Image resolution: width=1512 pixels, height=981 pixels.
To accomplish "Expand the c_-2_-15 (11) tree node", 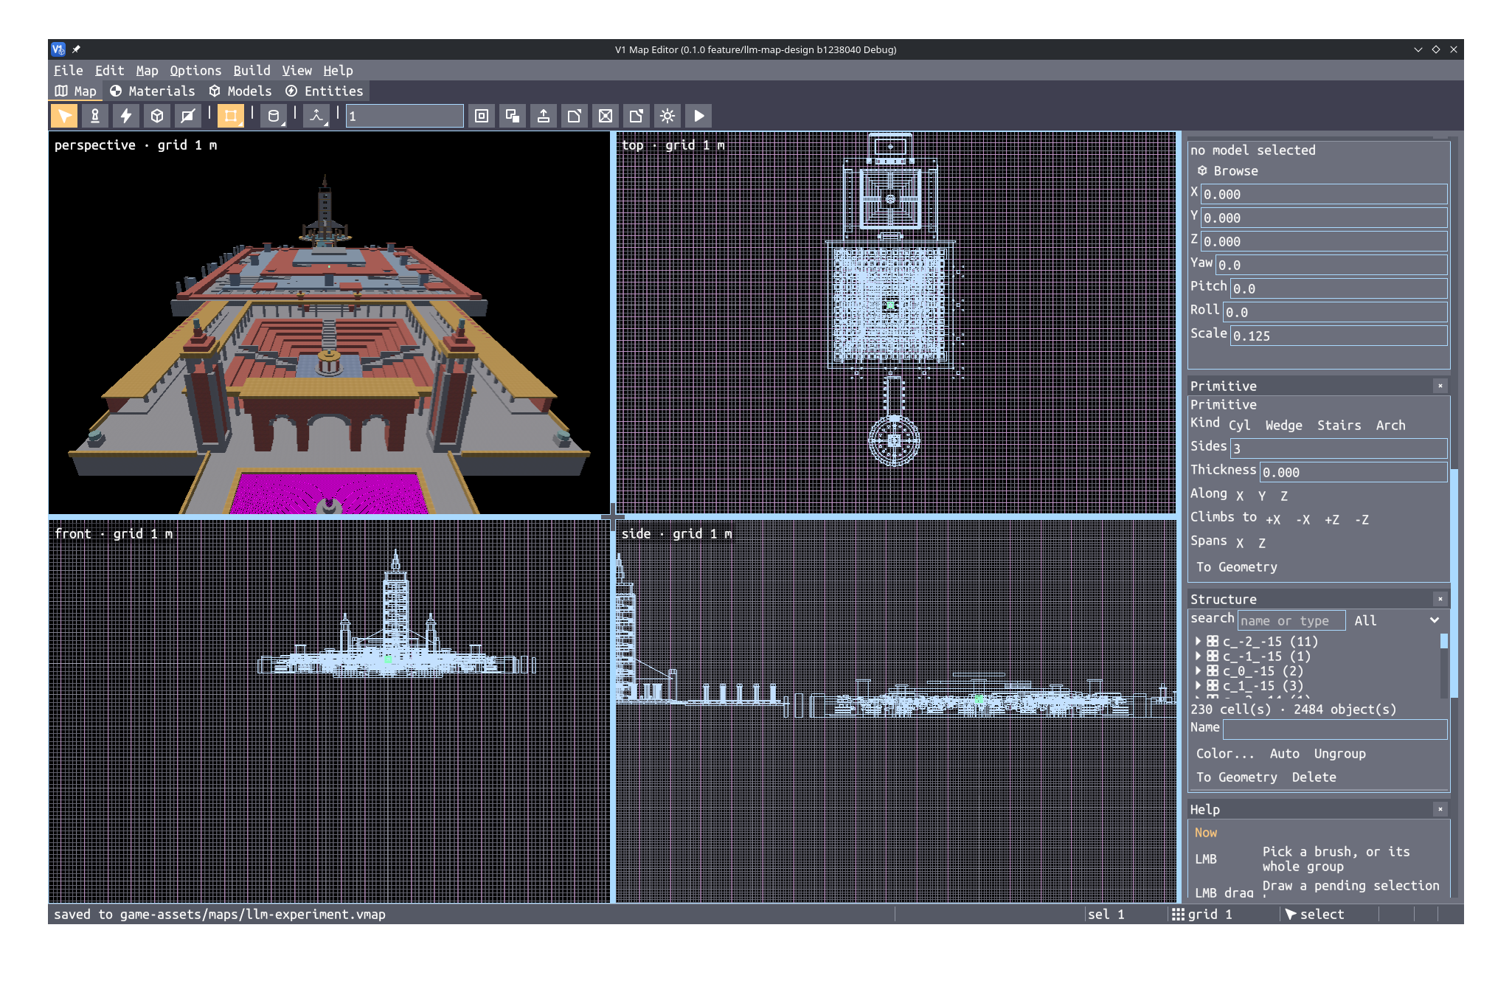I will click(x=1198, y=642).
